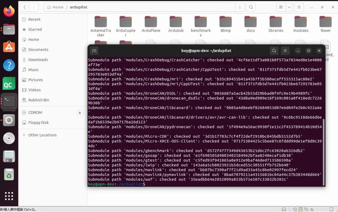Viewport: 338px width, 212px height.
Task: Select Floppy Disk in the sidebar
Action: (53, 122)
